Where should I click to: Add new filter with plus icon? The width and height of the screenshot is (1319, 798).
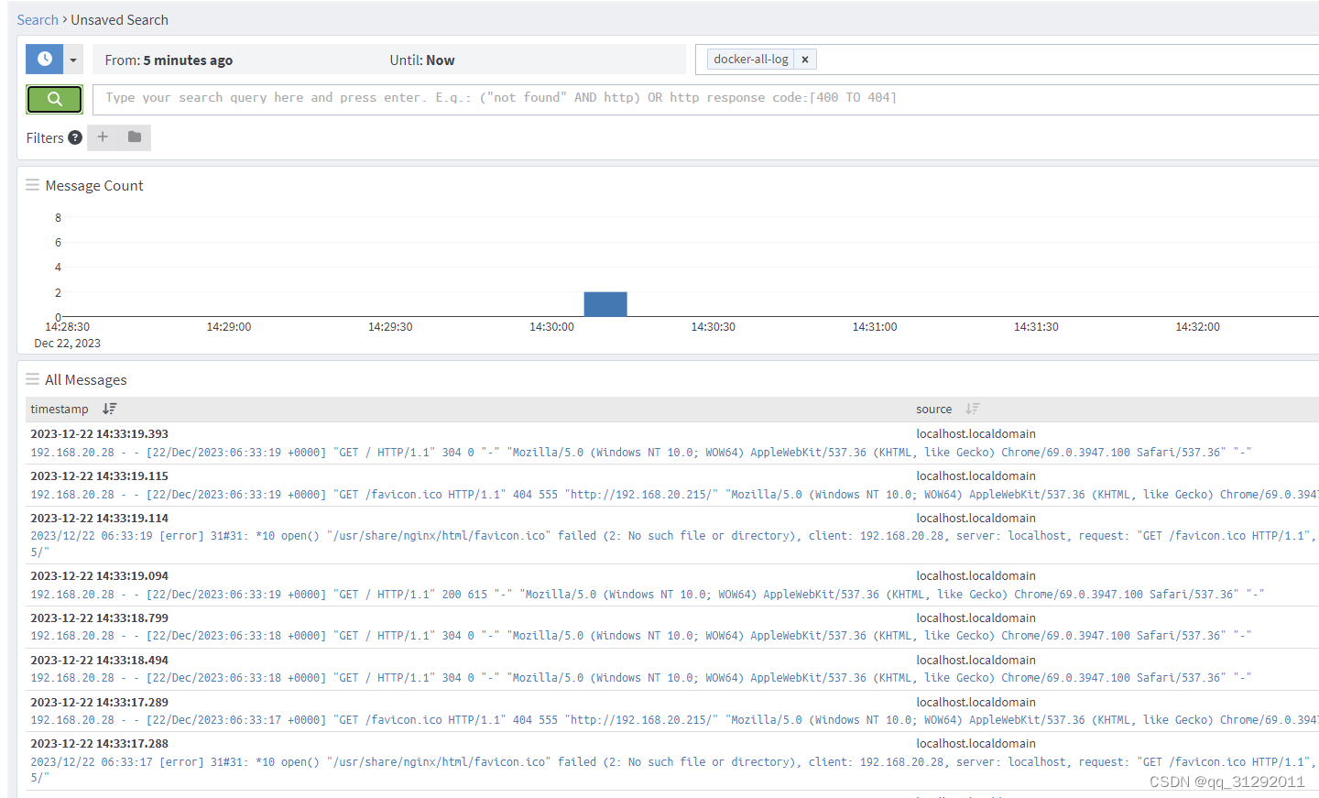(x=103, y=137)
